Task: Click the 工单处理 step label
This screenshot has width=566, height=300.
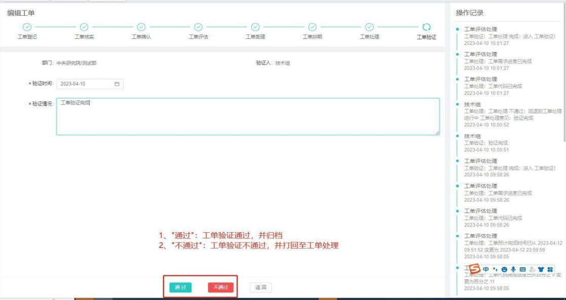Action: click(x=370, y=36)
